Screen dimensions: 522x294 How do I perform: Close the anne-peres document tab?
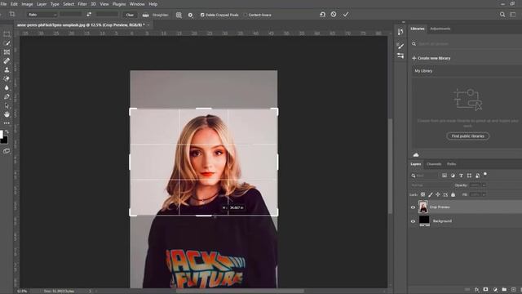click(148, 25)
